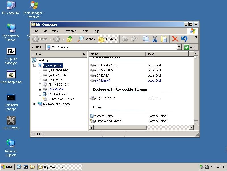Open Search from the toolbar

[86, 39]
